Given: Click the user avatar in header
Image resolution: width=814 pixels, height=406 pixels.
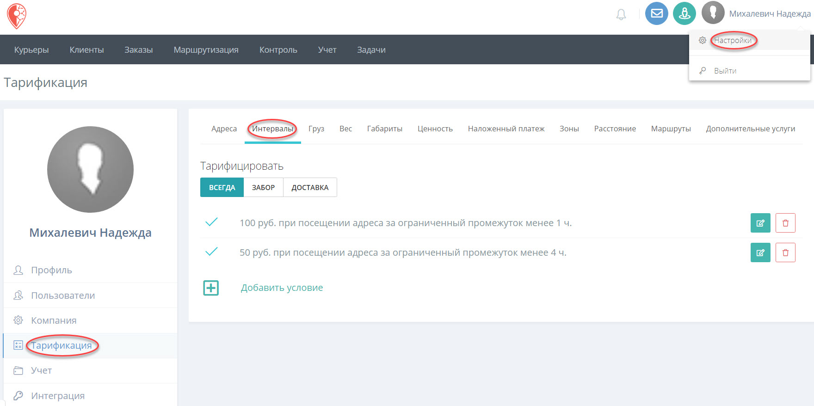Looking at the screenshot, I should pos(713,13).
